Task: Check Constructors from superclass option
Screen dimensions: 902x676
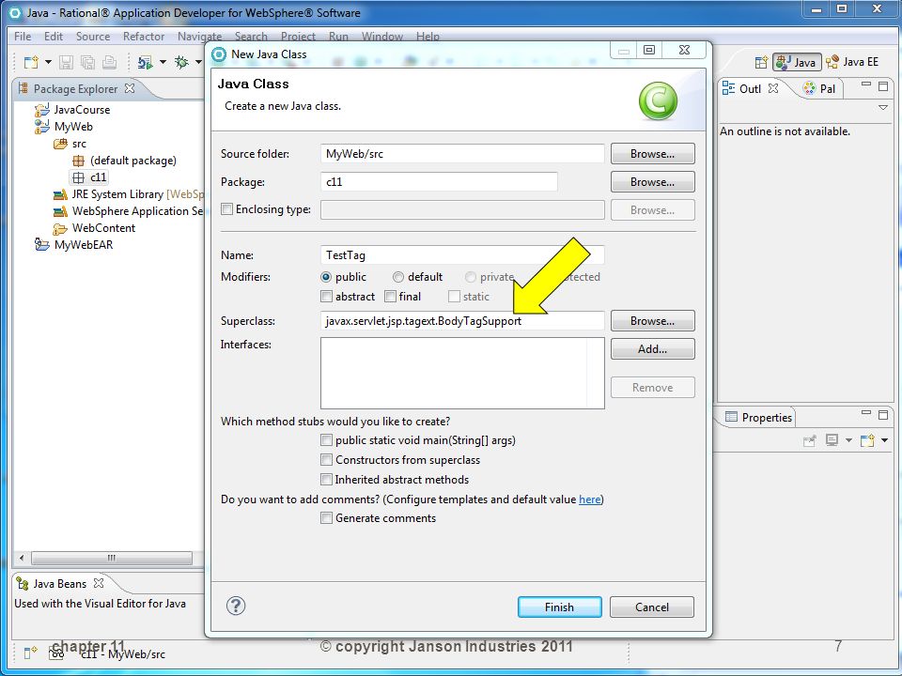Action: 326,460
